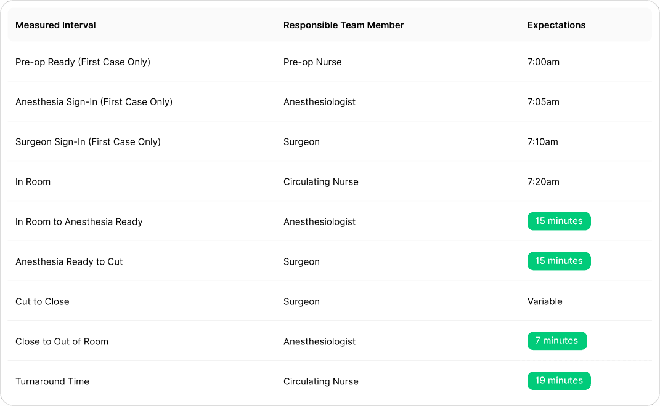
Task: Click the Measured Interval column header
Action: click(x=55, y=25)
